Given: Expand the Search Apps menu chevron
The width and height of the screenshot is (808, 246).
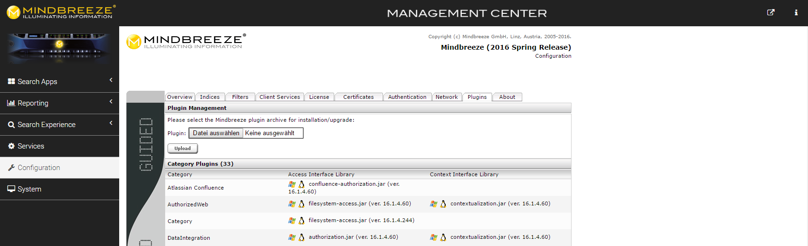Looking at the screenshot, I should [111, 80].
